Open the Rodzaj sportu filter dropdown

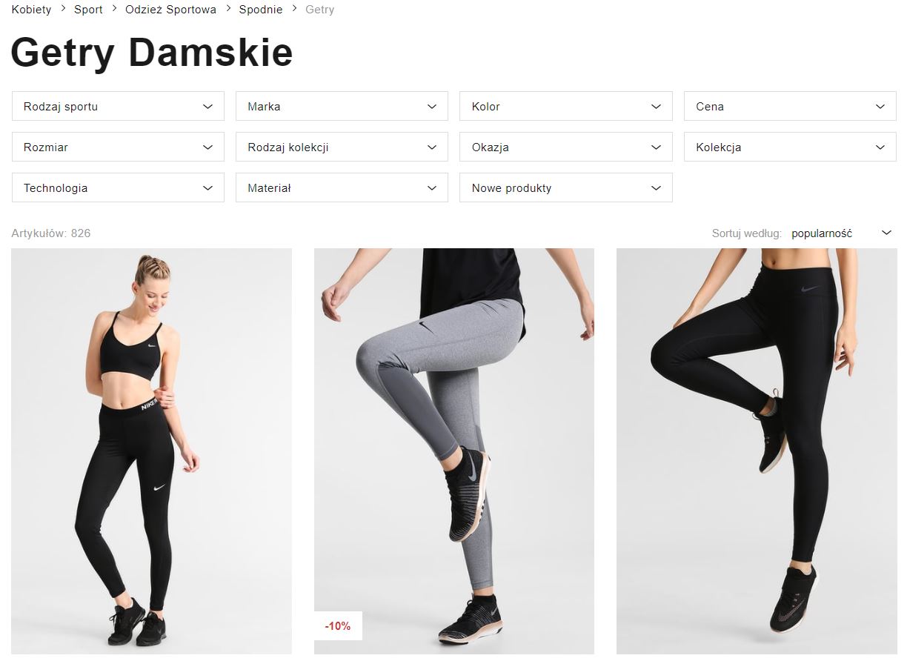pos(118,106)
